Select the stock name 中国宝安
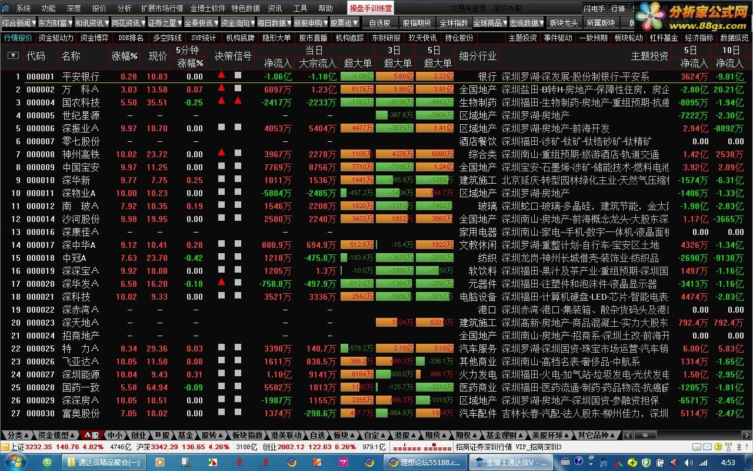Screen dimensions: 753x471 tap(81, 167)
